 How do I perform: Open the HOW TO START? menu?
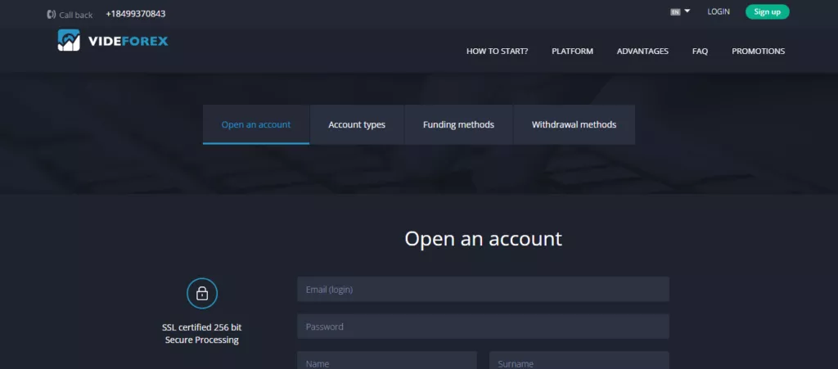[x=497, y=52]
